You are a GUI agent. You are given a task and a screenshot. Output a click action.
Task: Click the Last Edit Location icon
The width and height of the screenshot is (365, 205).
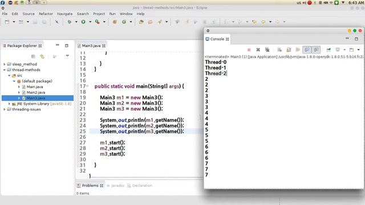point(254,22)
